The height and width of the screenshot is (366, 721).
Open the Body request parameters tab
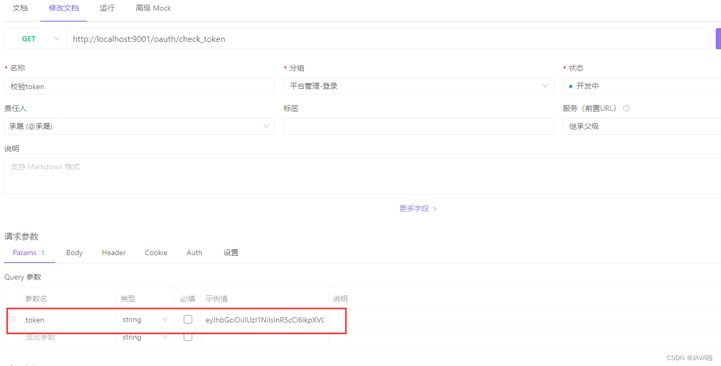point(74,252)
